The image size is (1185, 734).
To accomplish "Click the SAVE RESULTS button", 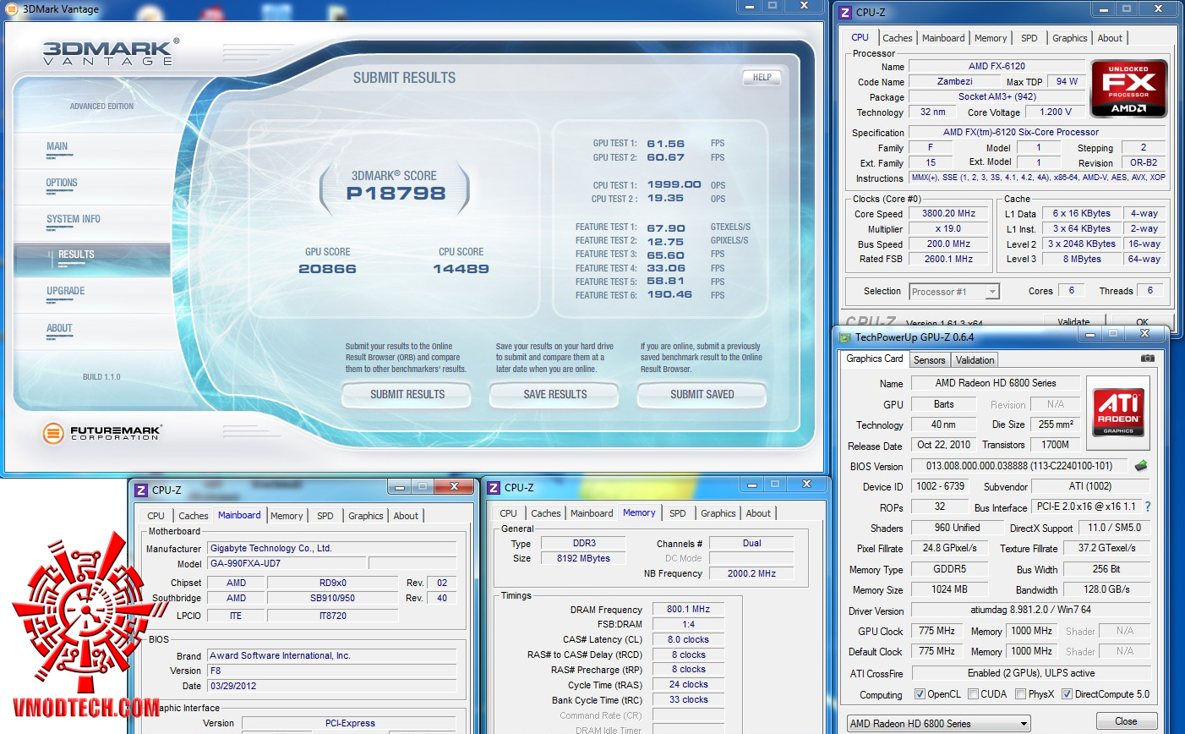I will tap(554, 394).
